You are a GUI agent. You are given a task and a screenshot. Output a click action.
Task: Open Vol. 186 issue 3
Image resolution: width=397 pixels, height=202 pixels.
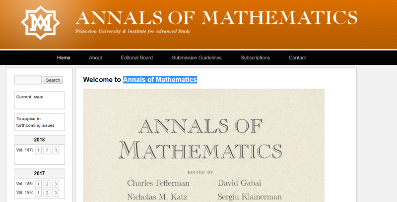coord(56,184)
